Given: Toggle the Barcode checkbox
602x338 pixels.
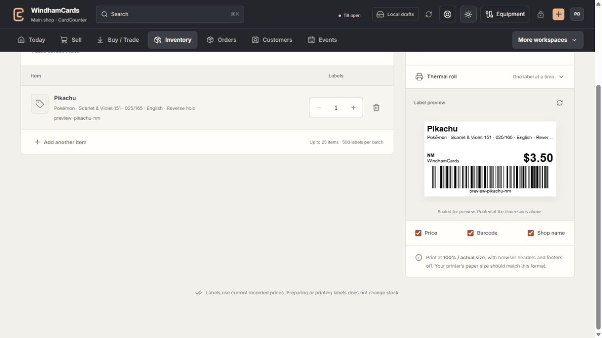Looking at the screenshot, I should pyautogui.click(x=471, y=233).
